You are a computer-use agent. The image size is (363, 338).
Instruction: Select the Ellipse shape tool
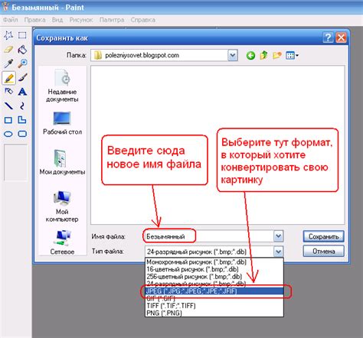[x=8, y=134]
